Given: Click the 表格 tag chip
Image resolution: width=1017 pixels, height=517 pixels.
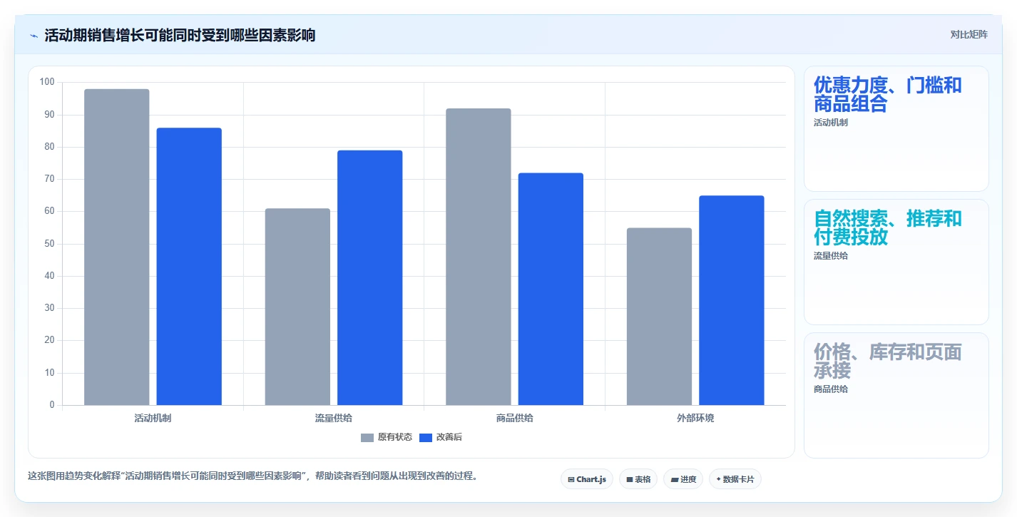Looking at the screenshot, I should tap(638, 479).
